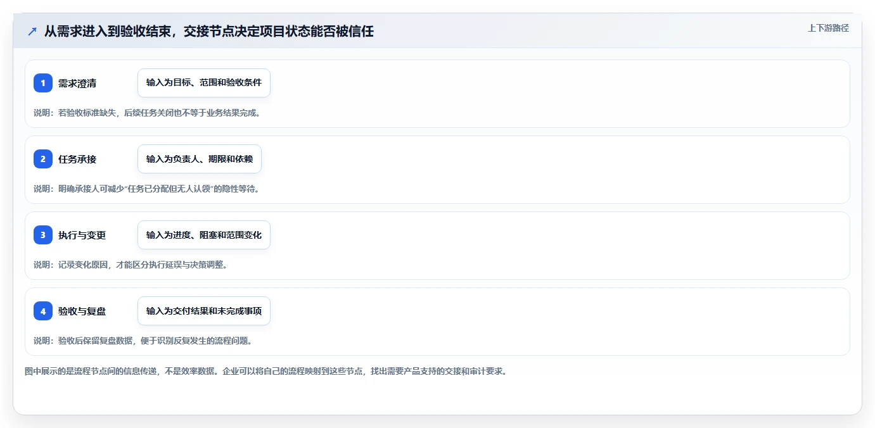Select the 任务承接 step title
Screen dimensions: 875x428
pos(77,159)
